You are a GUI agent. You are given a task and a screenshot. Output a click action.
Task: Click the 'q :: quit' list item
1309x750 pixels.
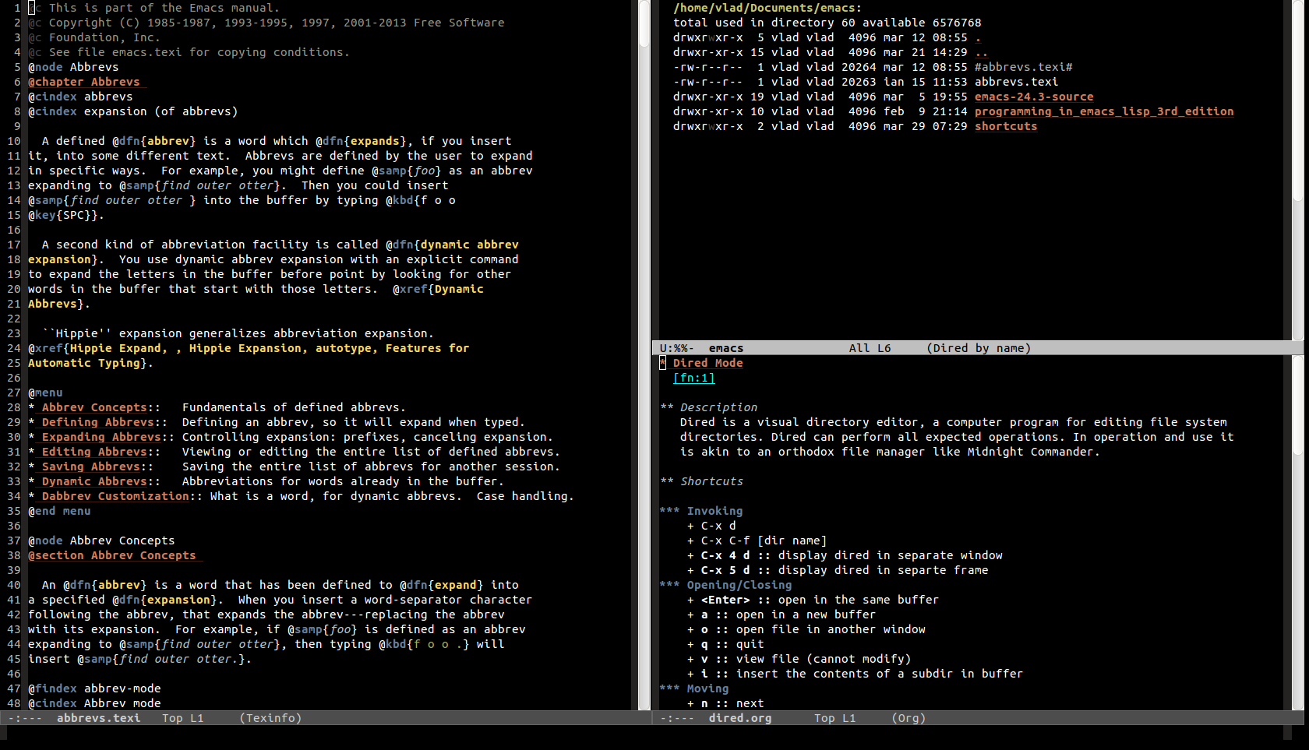click(x=725, y=644)
